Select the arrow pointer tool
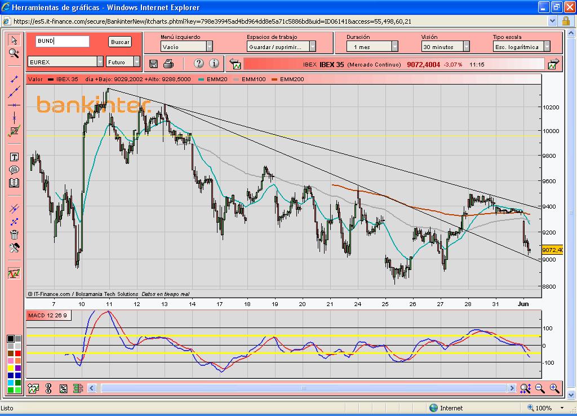The width and height of the screenshot is (577, 416). [x=14, y=40]
